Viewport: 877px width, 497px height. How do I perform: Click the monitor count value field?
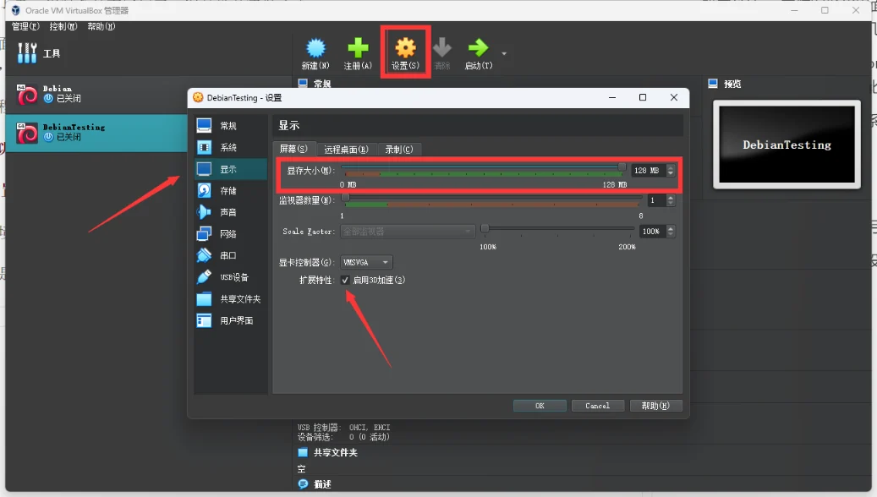[656, 200]
